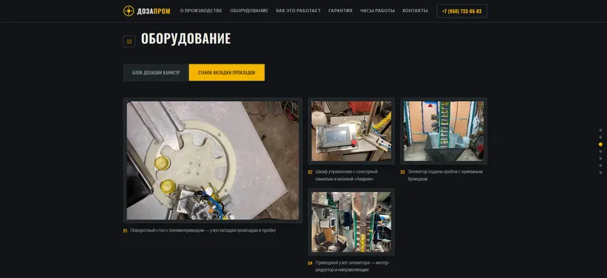This screenshot has width=607, height=278.
Task: Click the last page-section dot on the right
Action: (x=600, y=172)
